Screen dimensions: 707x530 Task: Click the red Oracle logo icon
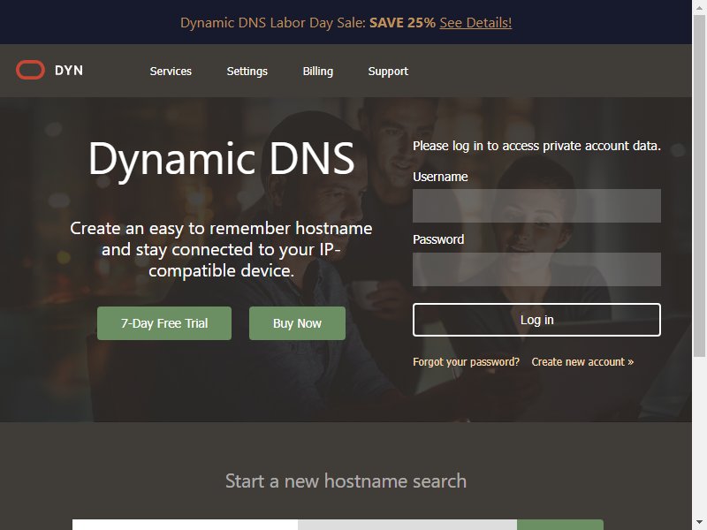[30, 71]
